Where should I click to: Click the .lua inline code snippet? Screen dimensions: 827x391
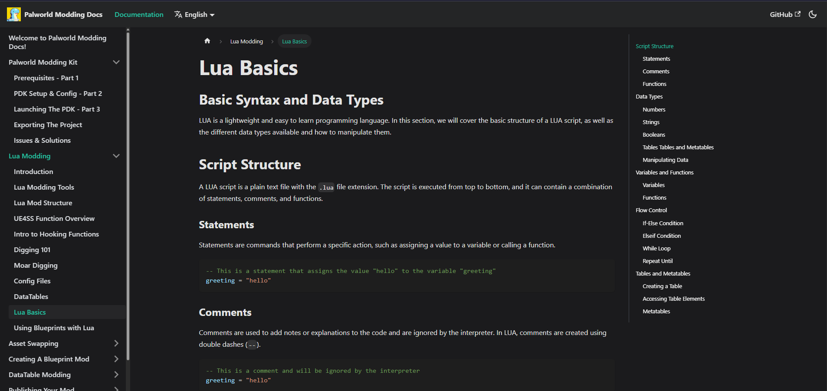click(x=326, y=187)
